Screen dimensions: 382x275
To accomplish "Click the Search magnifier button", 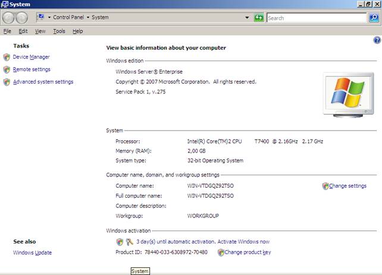I will coord(374,18).
